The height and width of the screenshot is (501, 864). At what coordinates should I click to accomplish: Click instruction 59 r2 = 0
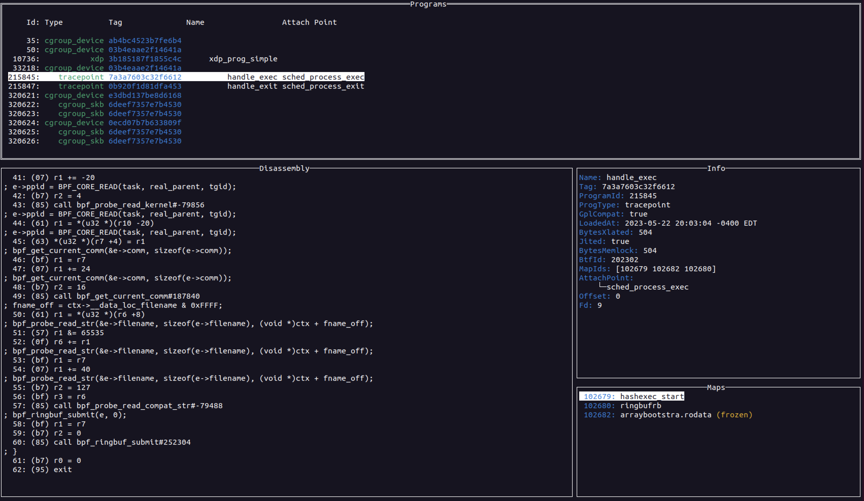pyautogui.click(x=47, y=433)
